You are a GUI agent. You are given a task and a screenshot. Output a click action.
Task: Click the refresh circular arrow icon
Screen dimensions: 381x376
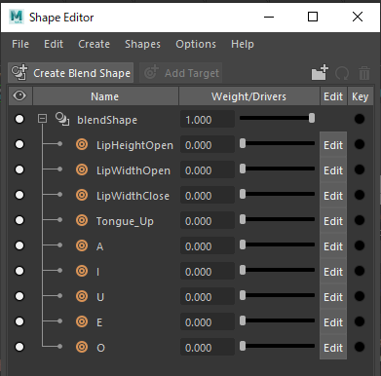(342, 73)
